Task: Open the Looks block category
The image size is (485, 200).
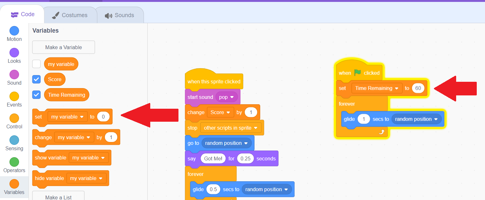Action: (x=14, y=56)
